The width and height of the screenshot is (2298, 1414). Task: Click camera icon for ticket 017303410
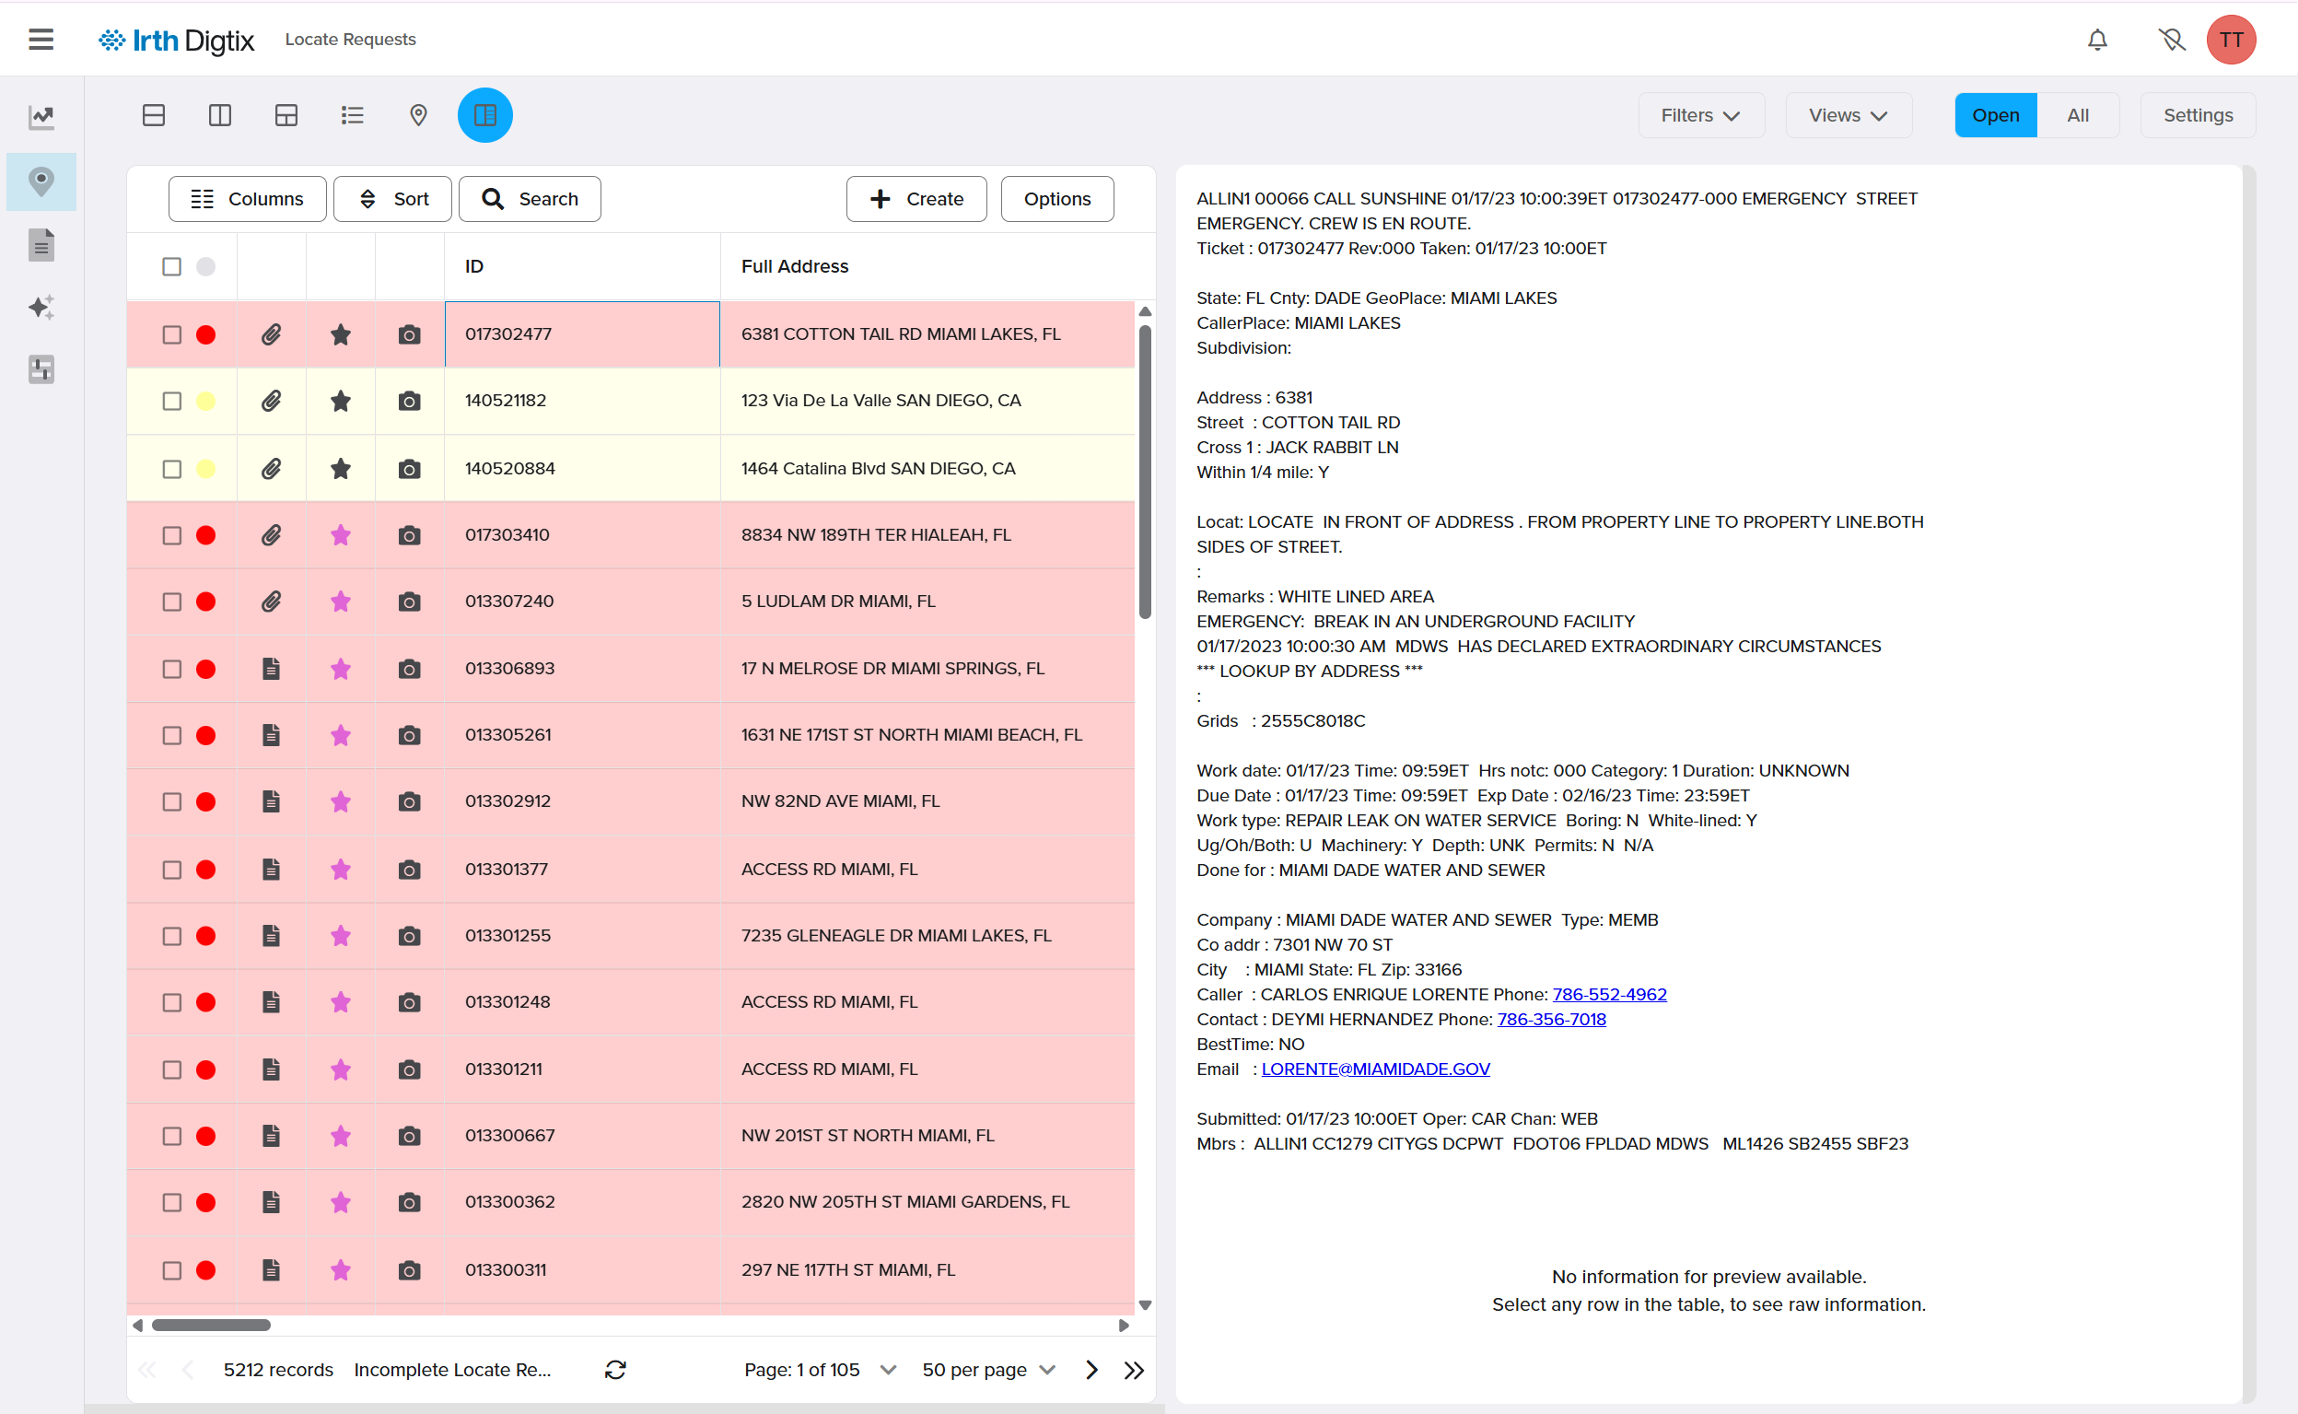tap(409, 535)
